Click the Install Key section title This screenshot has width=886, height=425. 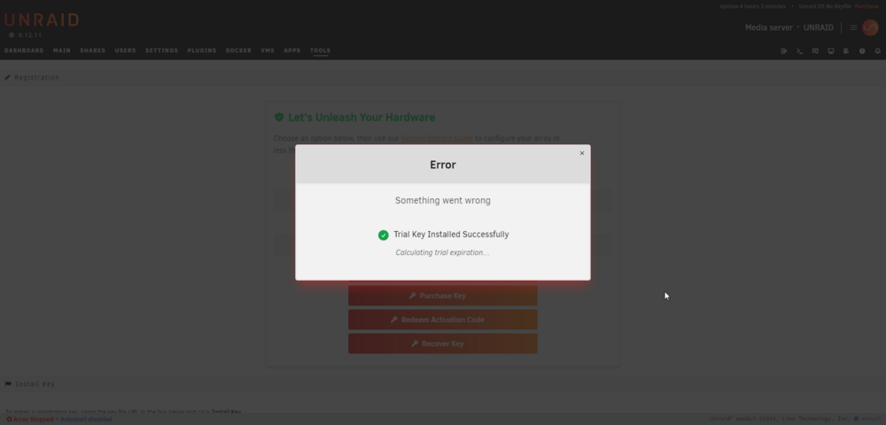(x=35, y=384)
